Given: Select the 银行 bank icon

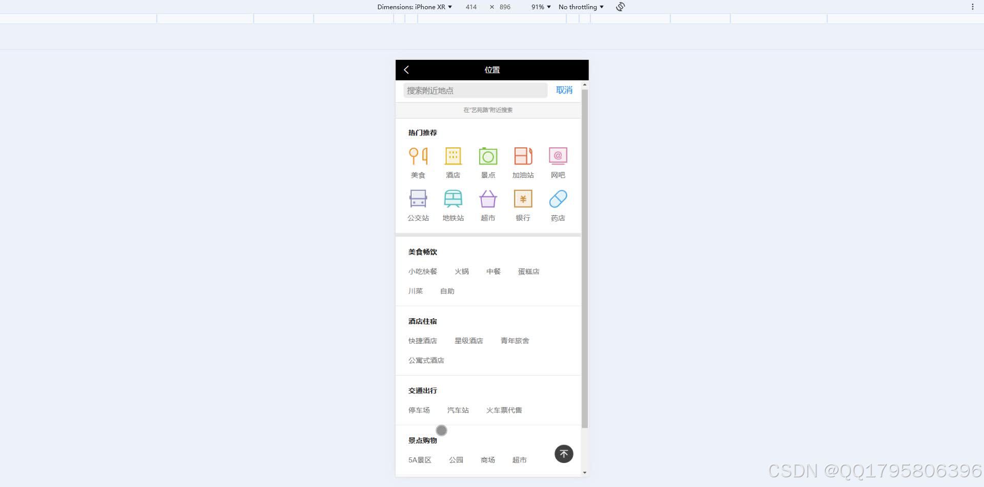Looking at the screenshot, I should point(522,198).
